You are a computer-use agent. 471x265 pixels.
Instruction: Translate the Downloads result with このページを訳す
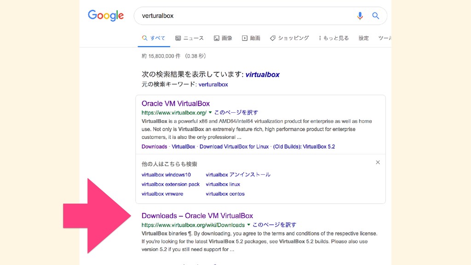(274, 225)
